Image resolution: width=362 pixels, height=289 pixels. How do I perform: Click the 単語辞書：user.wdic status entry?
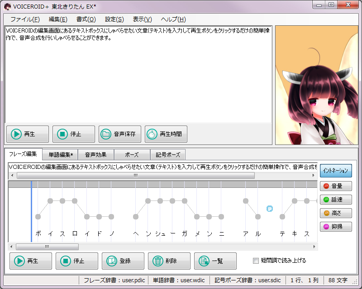(179, 280)
